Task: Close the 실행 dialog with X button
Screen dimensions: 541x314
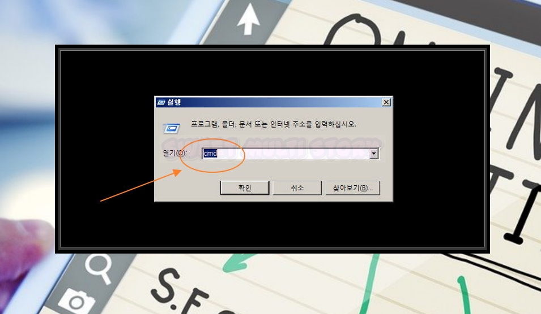Action: tap(386, 102)
